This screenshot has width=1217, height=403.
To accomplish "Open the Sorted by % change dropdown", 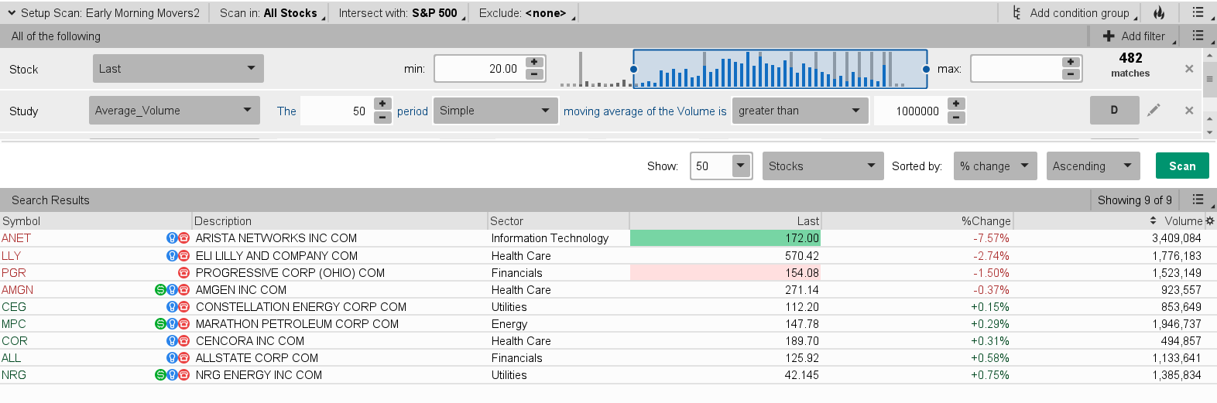I will pyautogui.click(x=995, y=166).
